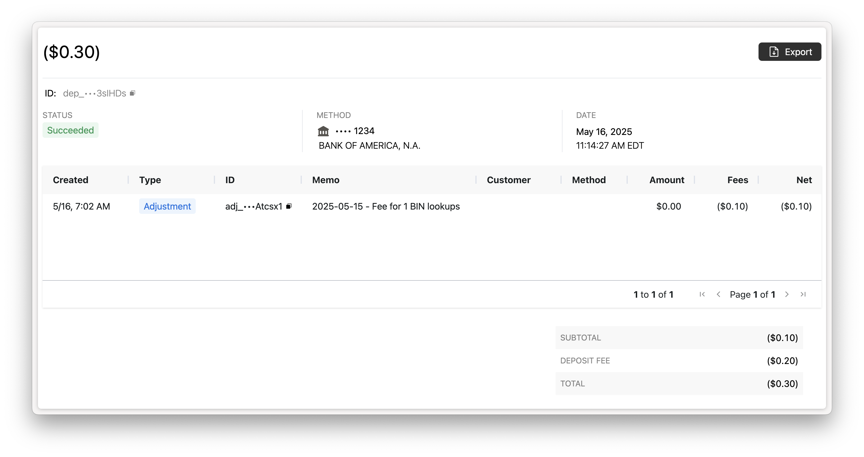The height and width of the screenshot is (457, 864).
Task: Go to first page of results
Action: point(702,295)
